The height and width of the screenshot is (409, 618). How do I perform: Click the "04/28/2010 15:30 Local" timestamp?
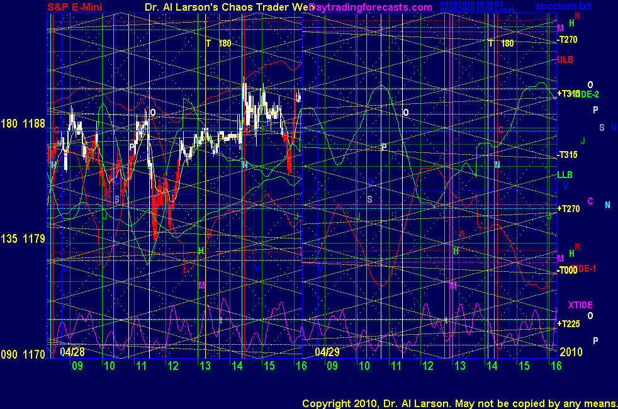tap(476, 9)
